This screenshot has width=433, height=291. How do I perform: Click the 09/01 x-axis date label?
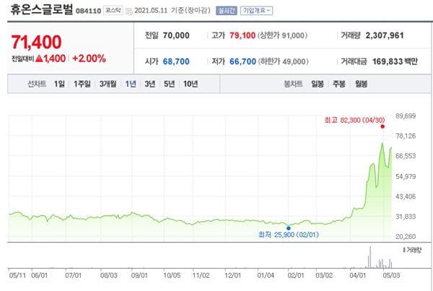click(x=139, y=276)
